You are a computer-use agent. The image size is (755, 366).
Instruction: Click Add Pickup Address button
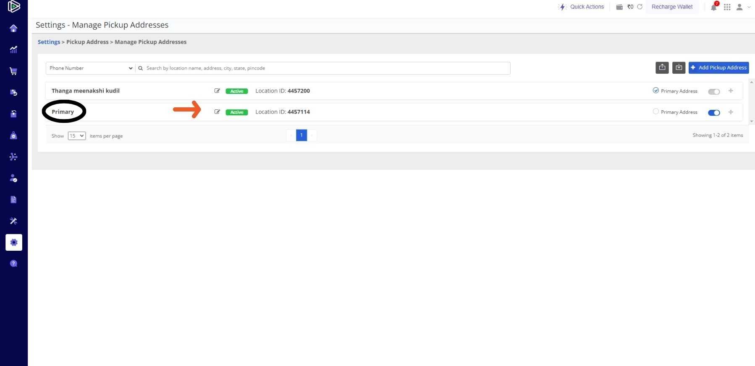[719, 67]
